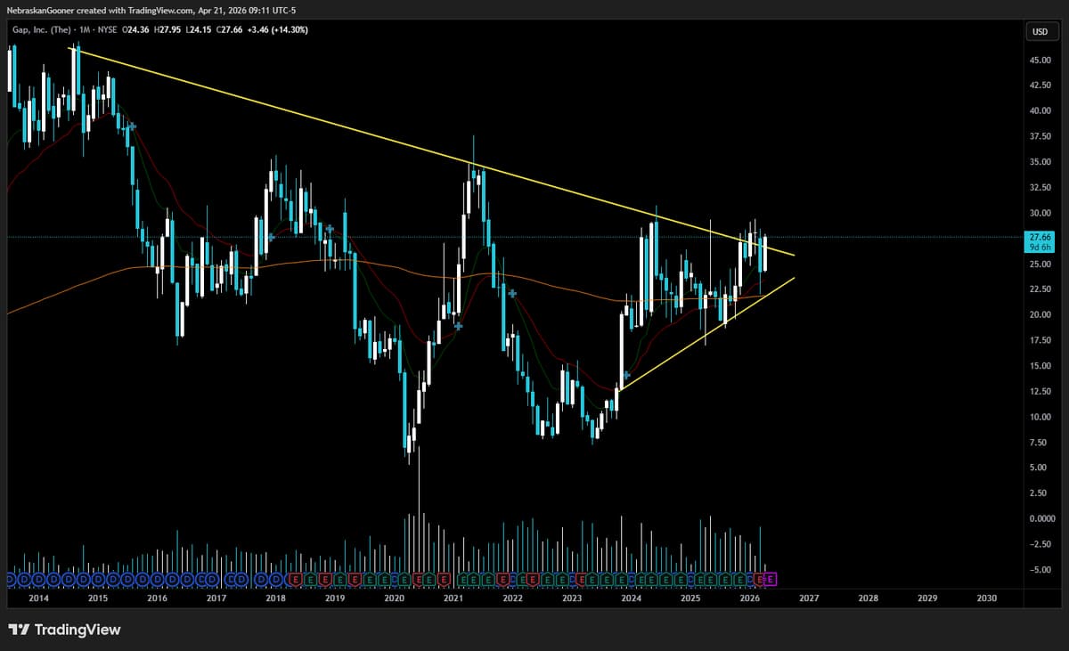This screenshot has width=1069, height=651.
Task: Click the USD currency button in the top-right
Action: tap(1041, 31)
